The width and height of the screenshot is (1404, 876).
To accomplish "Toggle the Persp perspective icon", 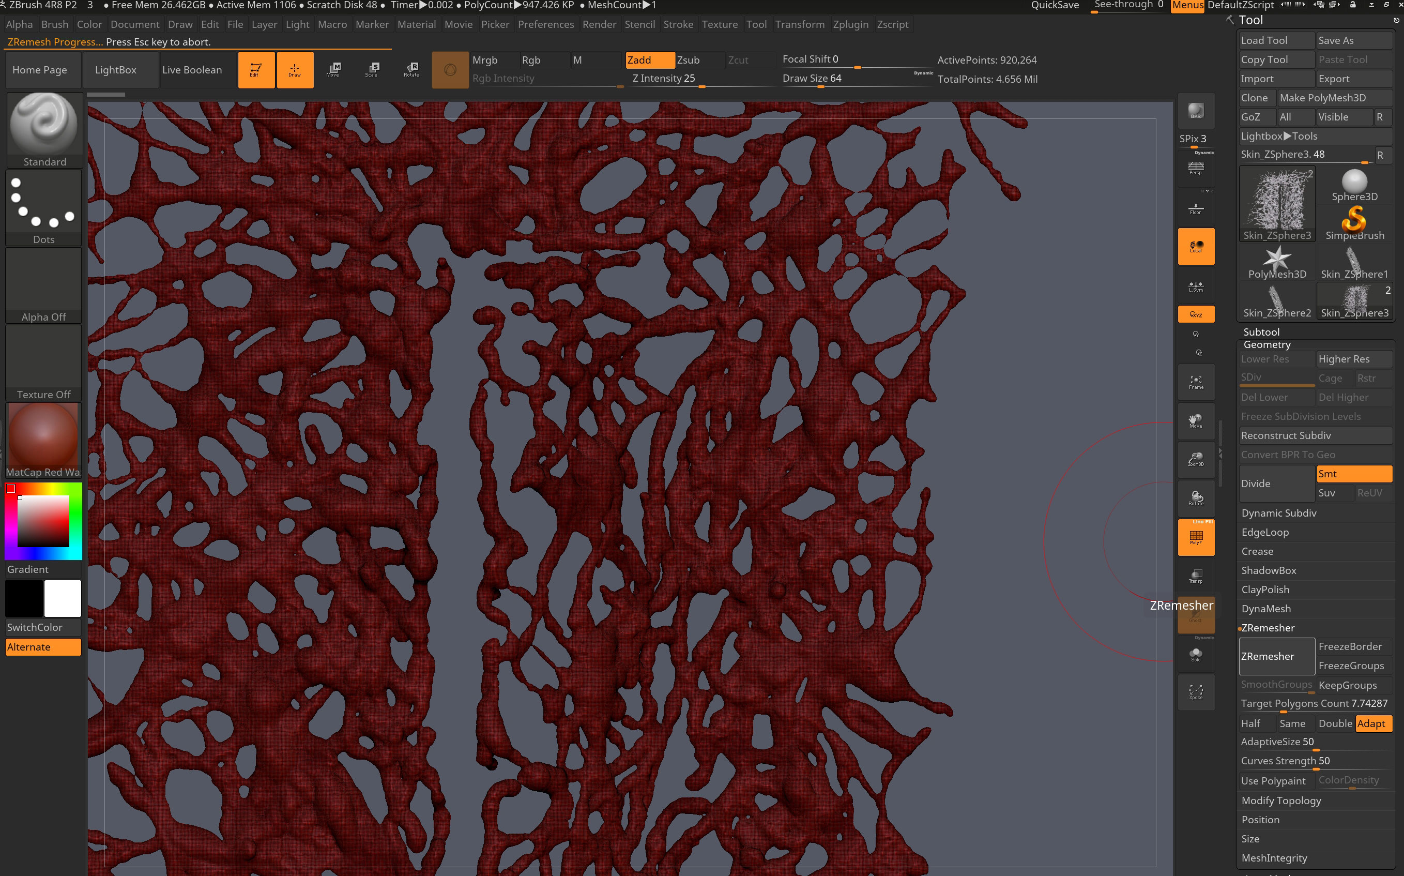I will coord(1196,169).
